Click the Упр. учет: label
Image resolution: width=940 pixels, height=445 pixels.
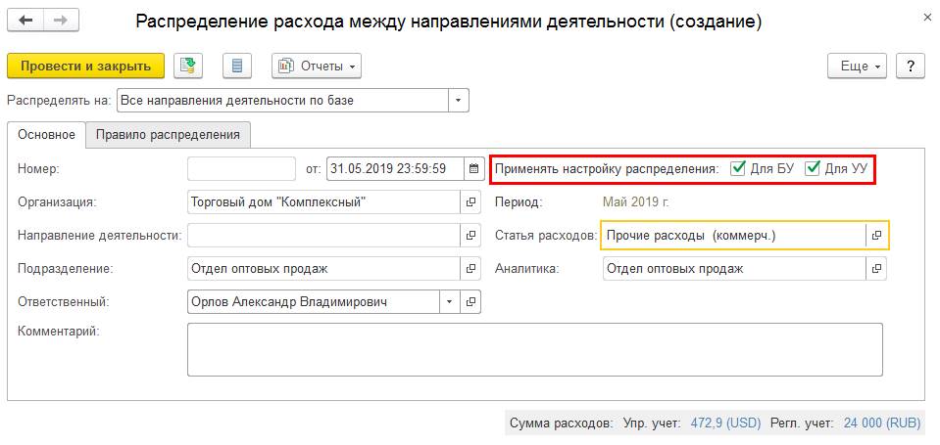[652, 423]
